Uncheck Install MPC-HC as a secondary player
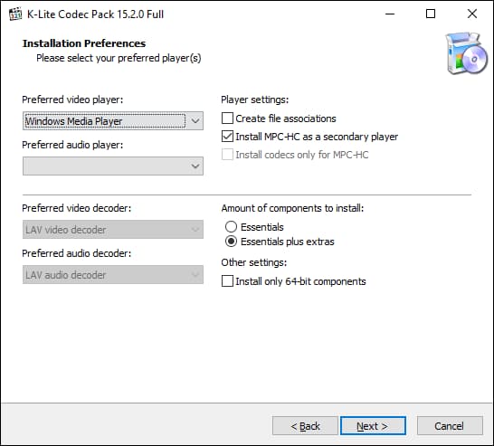The image size is (494, 446). pos(227,137)
